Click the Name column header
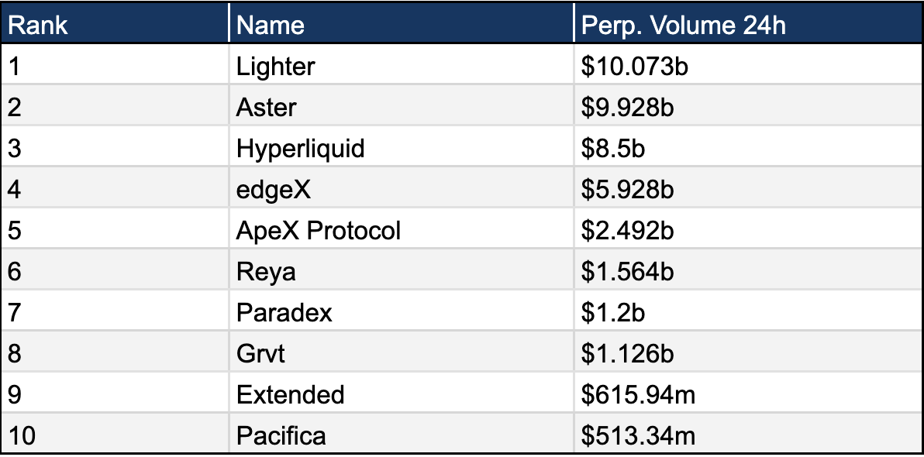This screenshot has width=924, height=457. coord(270,26)
